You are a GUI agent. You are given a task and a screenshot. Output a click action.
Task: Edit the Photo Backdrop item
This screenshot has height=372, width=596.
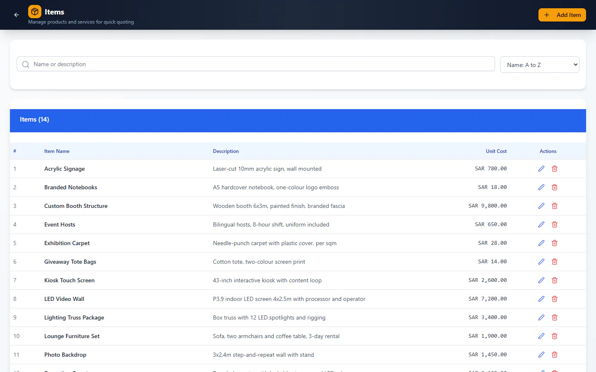click(541, 355)
